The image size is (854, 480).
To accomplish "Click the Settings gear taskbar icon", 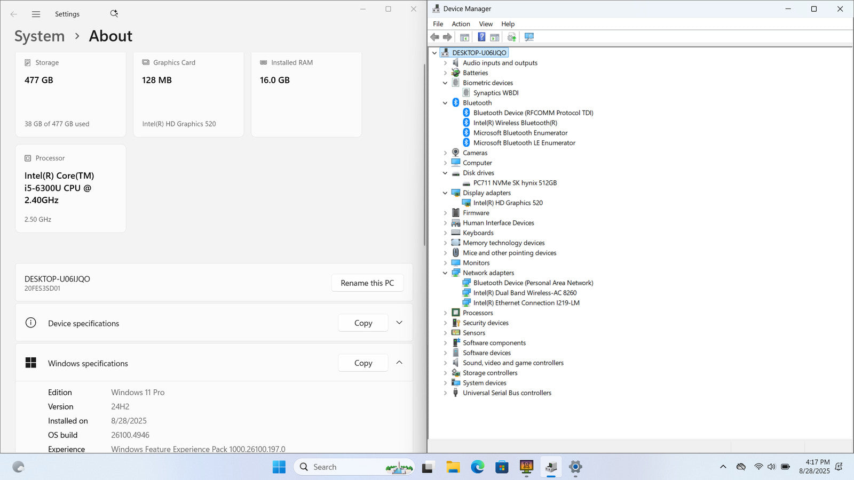I will (x=575, y=467).
